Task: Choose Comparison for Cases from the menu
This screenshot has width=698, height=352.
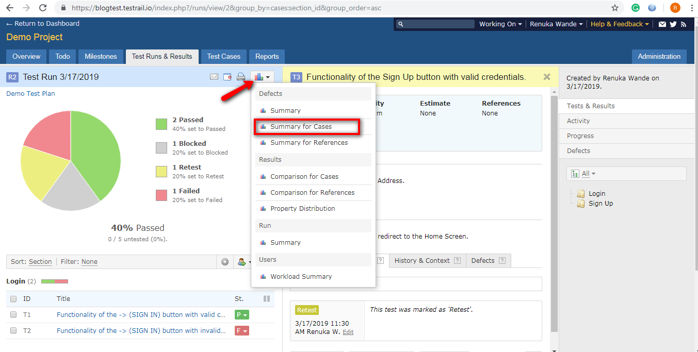Action: pos(305,176)
